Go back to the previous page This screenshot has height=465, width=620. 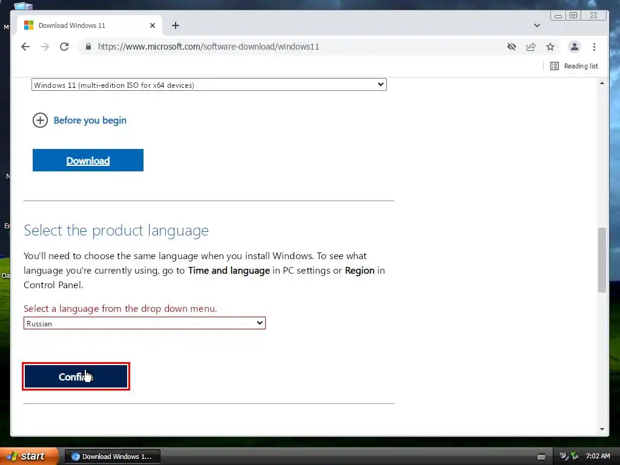point(25,47)
